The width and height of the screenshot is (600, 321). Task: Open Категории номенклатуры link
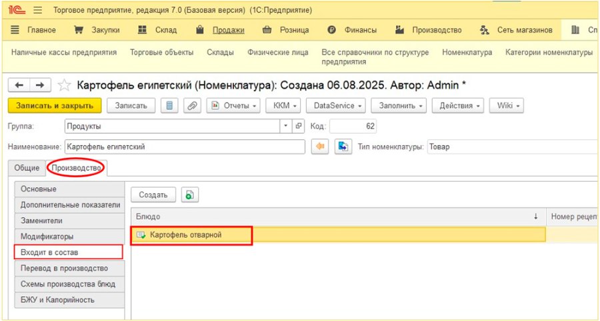(x=549, y=53)
